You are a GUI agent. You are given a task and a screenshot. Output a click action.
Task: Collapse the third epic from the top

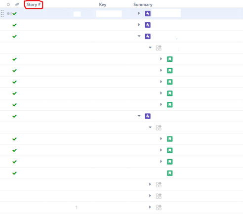pos(139,36)
